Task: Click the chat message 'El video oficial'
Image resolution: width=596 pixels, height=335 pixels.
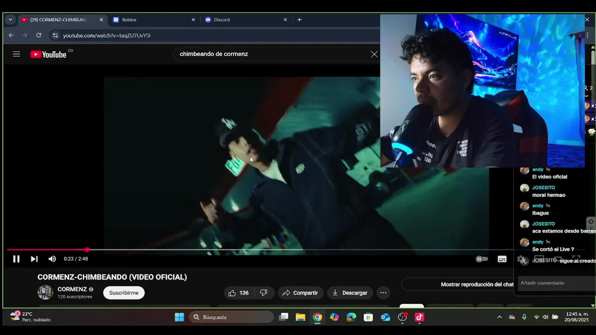Action: pos(549,177)
